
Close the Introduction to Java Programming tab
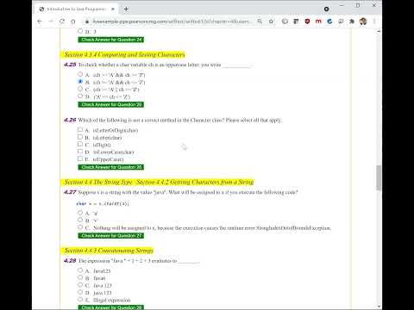(x=113, y=9)
